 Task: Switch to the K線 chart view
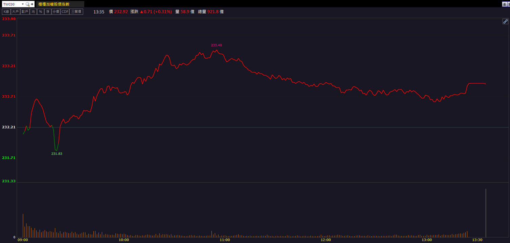(6, 12)
